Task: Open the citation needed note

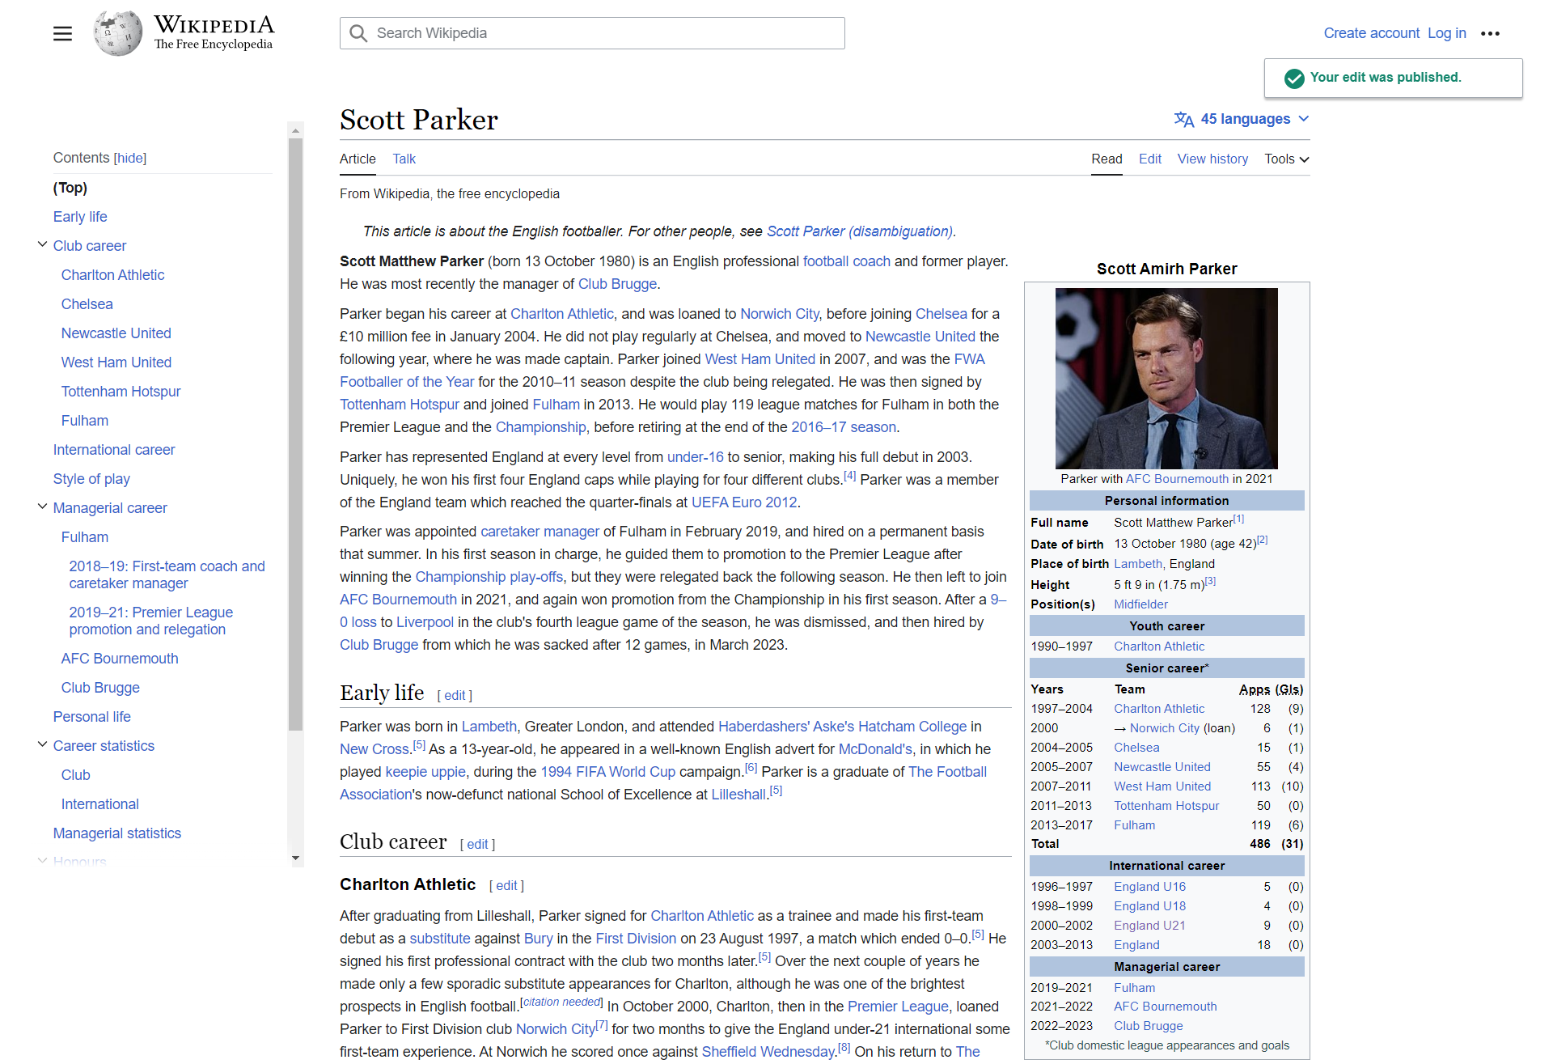Action: tap(562, 1002)
